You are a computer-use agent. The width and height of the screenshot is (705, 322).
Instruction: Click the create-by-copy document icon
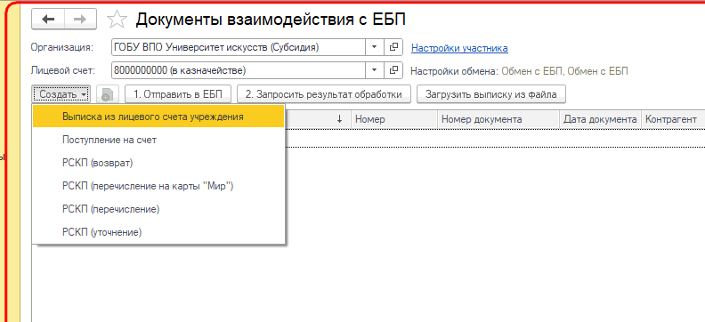tap(107, 94)
